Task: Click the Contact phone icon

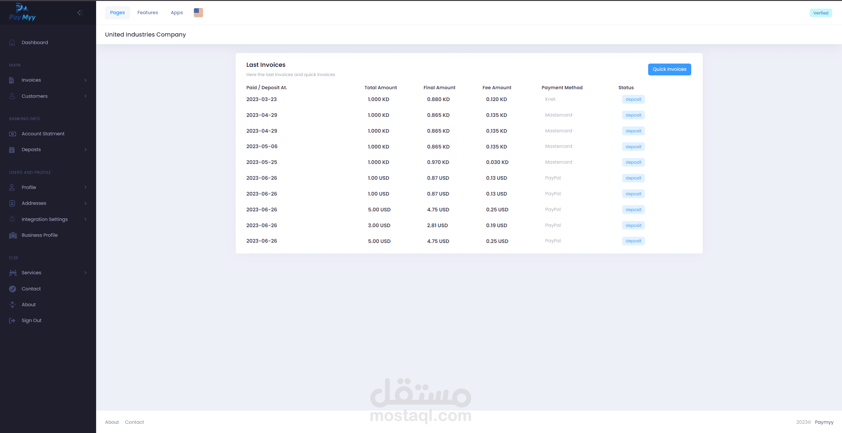Action: pyautogui.click(x=12, y=289)
